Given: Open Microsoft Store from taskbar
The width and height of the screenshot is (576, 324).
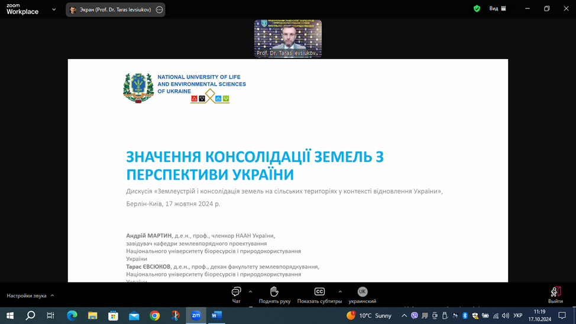Looking at the screenshot, I should pyautogui.click(x=113, y=316).
